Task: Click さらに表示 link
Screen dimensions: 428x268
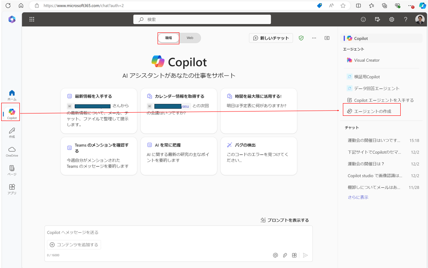Action: (358, 197)
